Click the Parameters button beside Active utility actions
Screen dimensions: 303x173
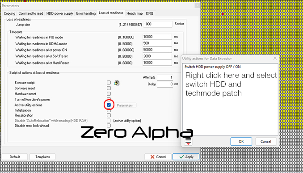click(125, 105)
